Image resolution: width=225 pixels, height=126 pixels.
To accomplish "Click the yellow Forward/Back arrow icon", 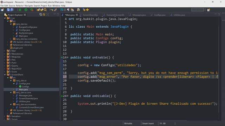I will click(x=88, y=10).
